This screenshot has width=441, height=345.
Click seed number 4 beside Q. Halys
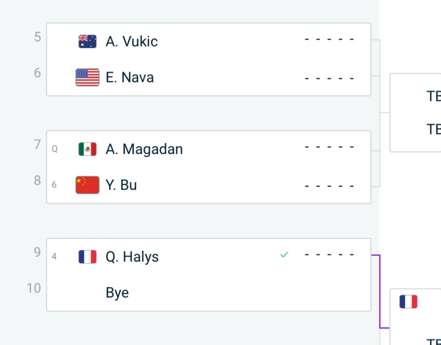tap(54, 256)
